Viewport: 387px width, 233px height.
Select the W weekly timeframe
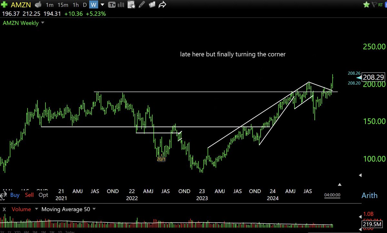(94, 5)
